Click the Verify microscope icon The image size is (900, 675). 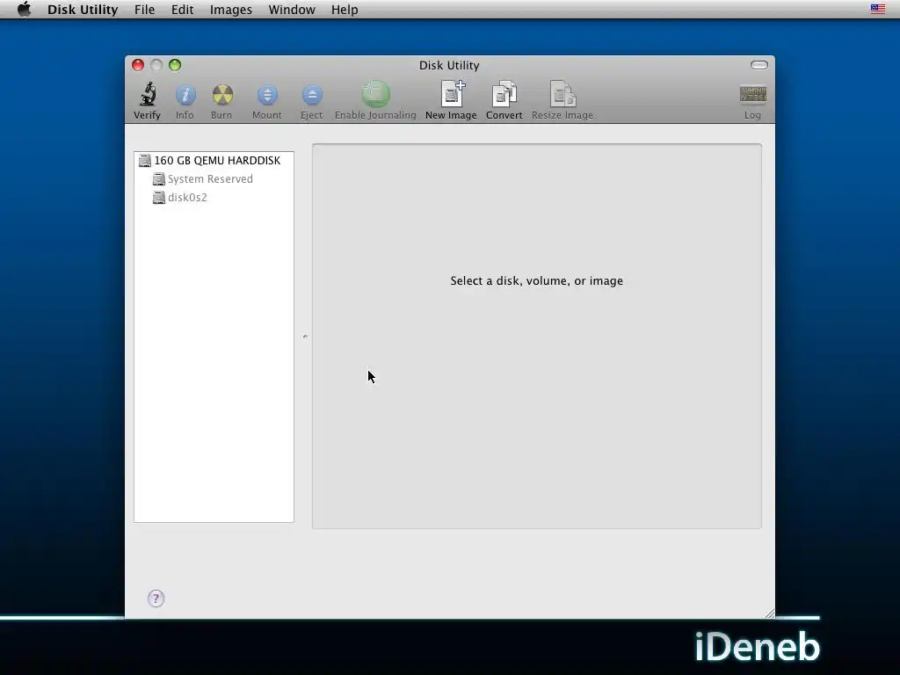148,95
